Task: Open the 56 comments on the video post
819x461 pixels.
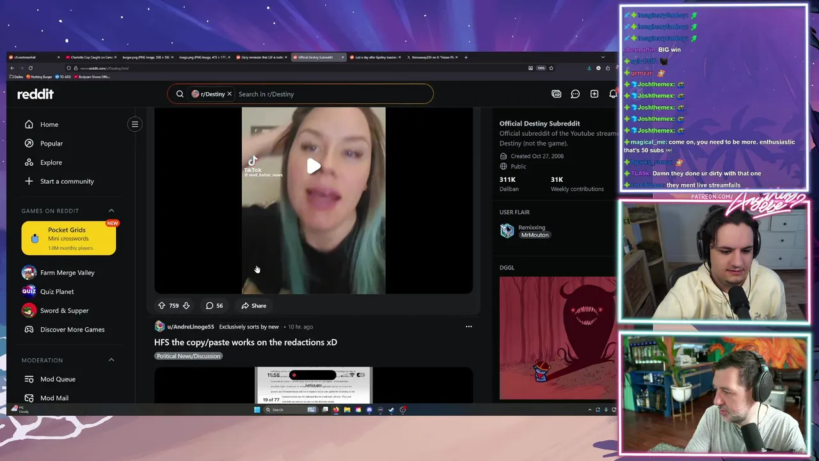Action: click(214, 306)
